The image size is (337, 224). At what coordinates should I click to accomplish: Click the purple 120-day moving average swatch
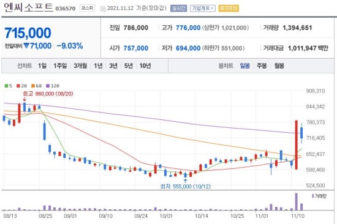tap(48, 86)
